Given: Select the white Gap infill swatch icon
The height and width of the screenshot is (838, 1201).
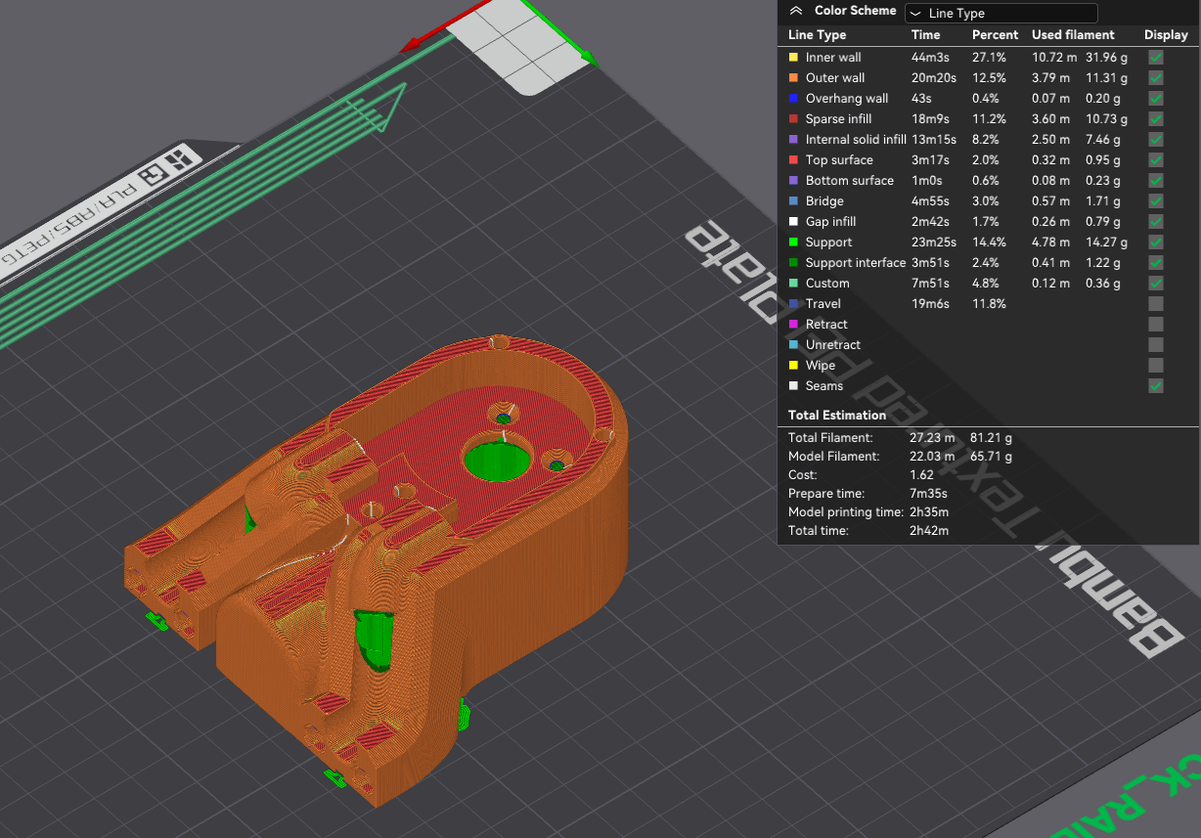Looking at the screenshot, I should click(x=794, y=222).
